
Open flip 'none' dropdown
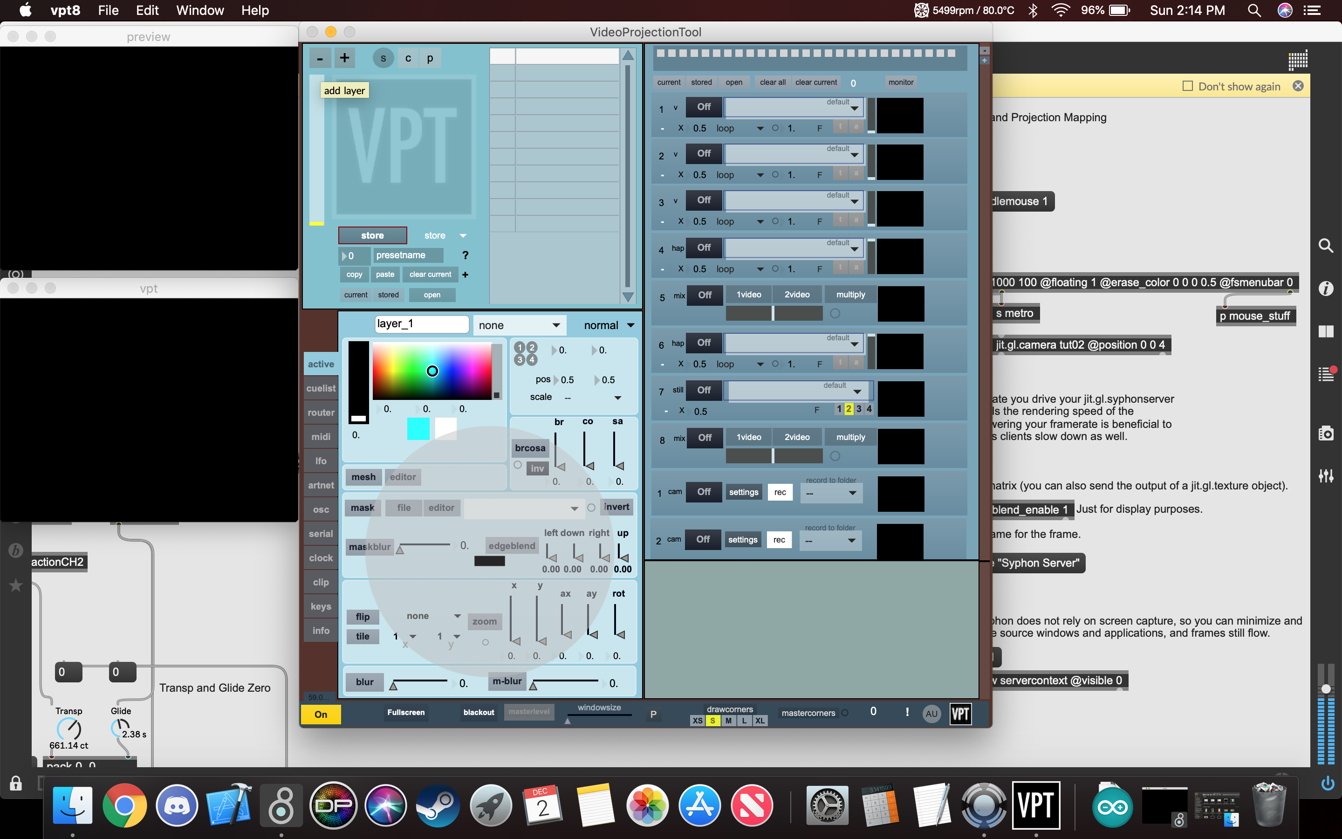point(432,616)
